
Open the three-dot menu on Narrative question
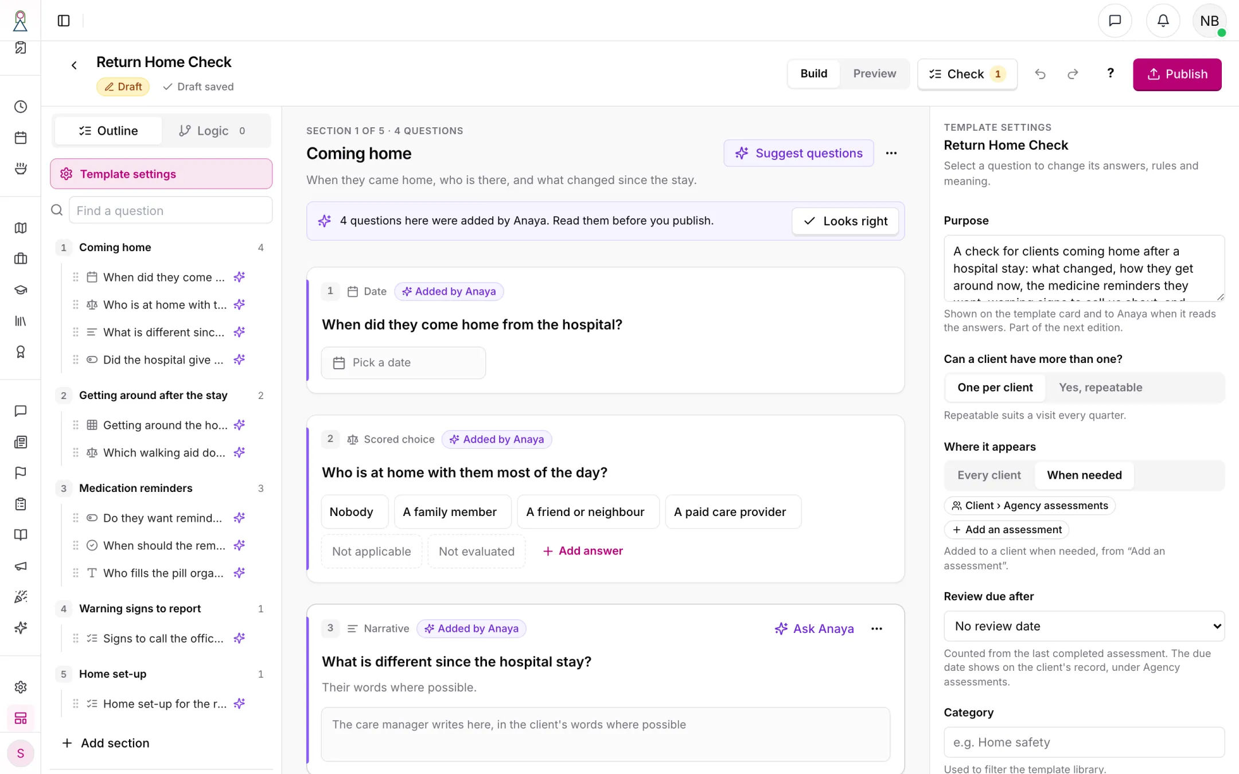tap(876, 628)
